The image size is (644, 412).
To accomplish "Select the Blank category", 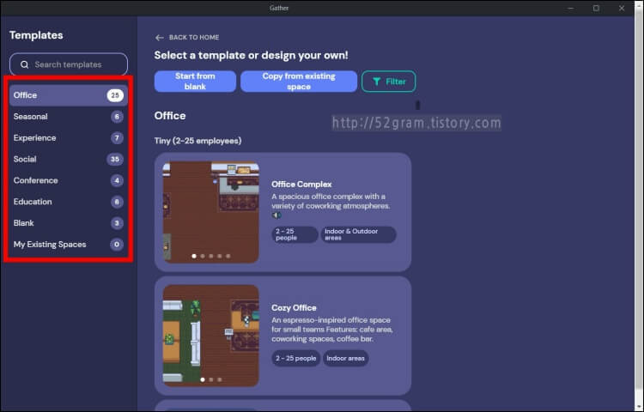I will pos(69,223).
